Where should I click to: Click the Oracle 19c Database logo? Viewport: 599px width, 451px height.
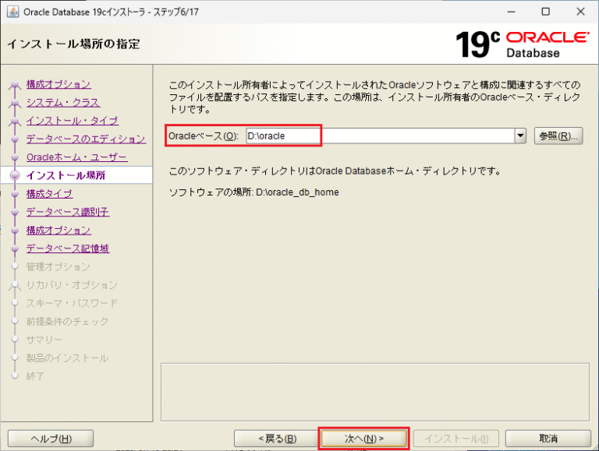pyautogui.click(x=522, y=44)
